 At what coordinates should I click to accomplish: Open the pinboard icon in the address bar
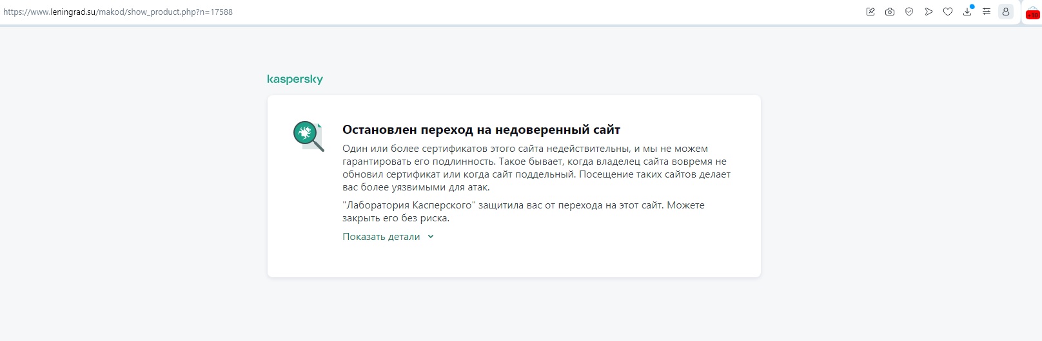[870, 12]
